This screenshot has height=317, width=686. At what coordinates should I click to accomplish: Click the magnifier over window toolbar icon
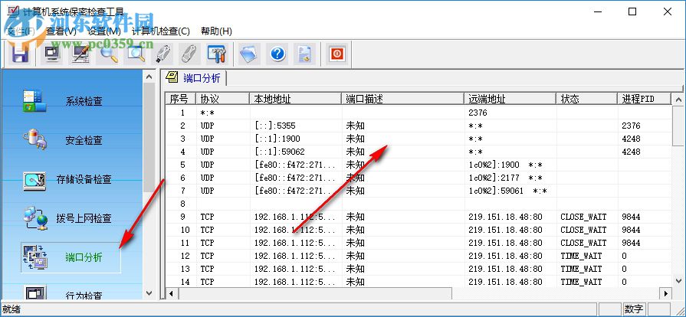pos(136,54)
